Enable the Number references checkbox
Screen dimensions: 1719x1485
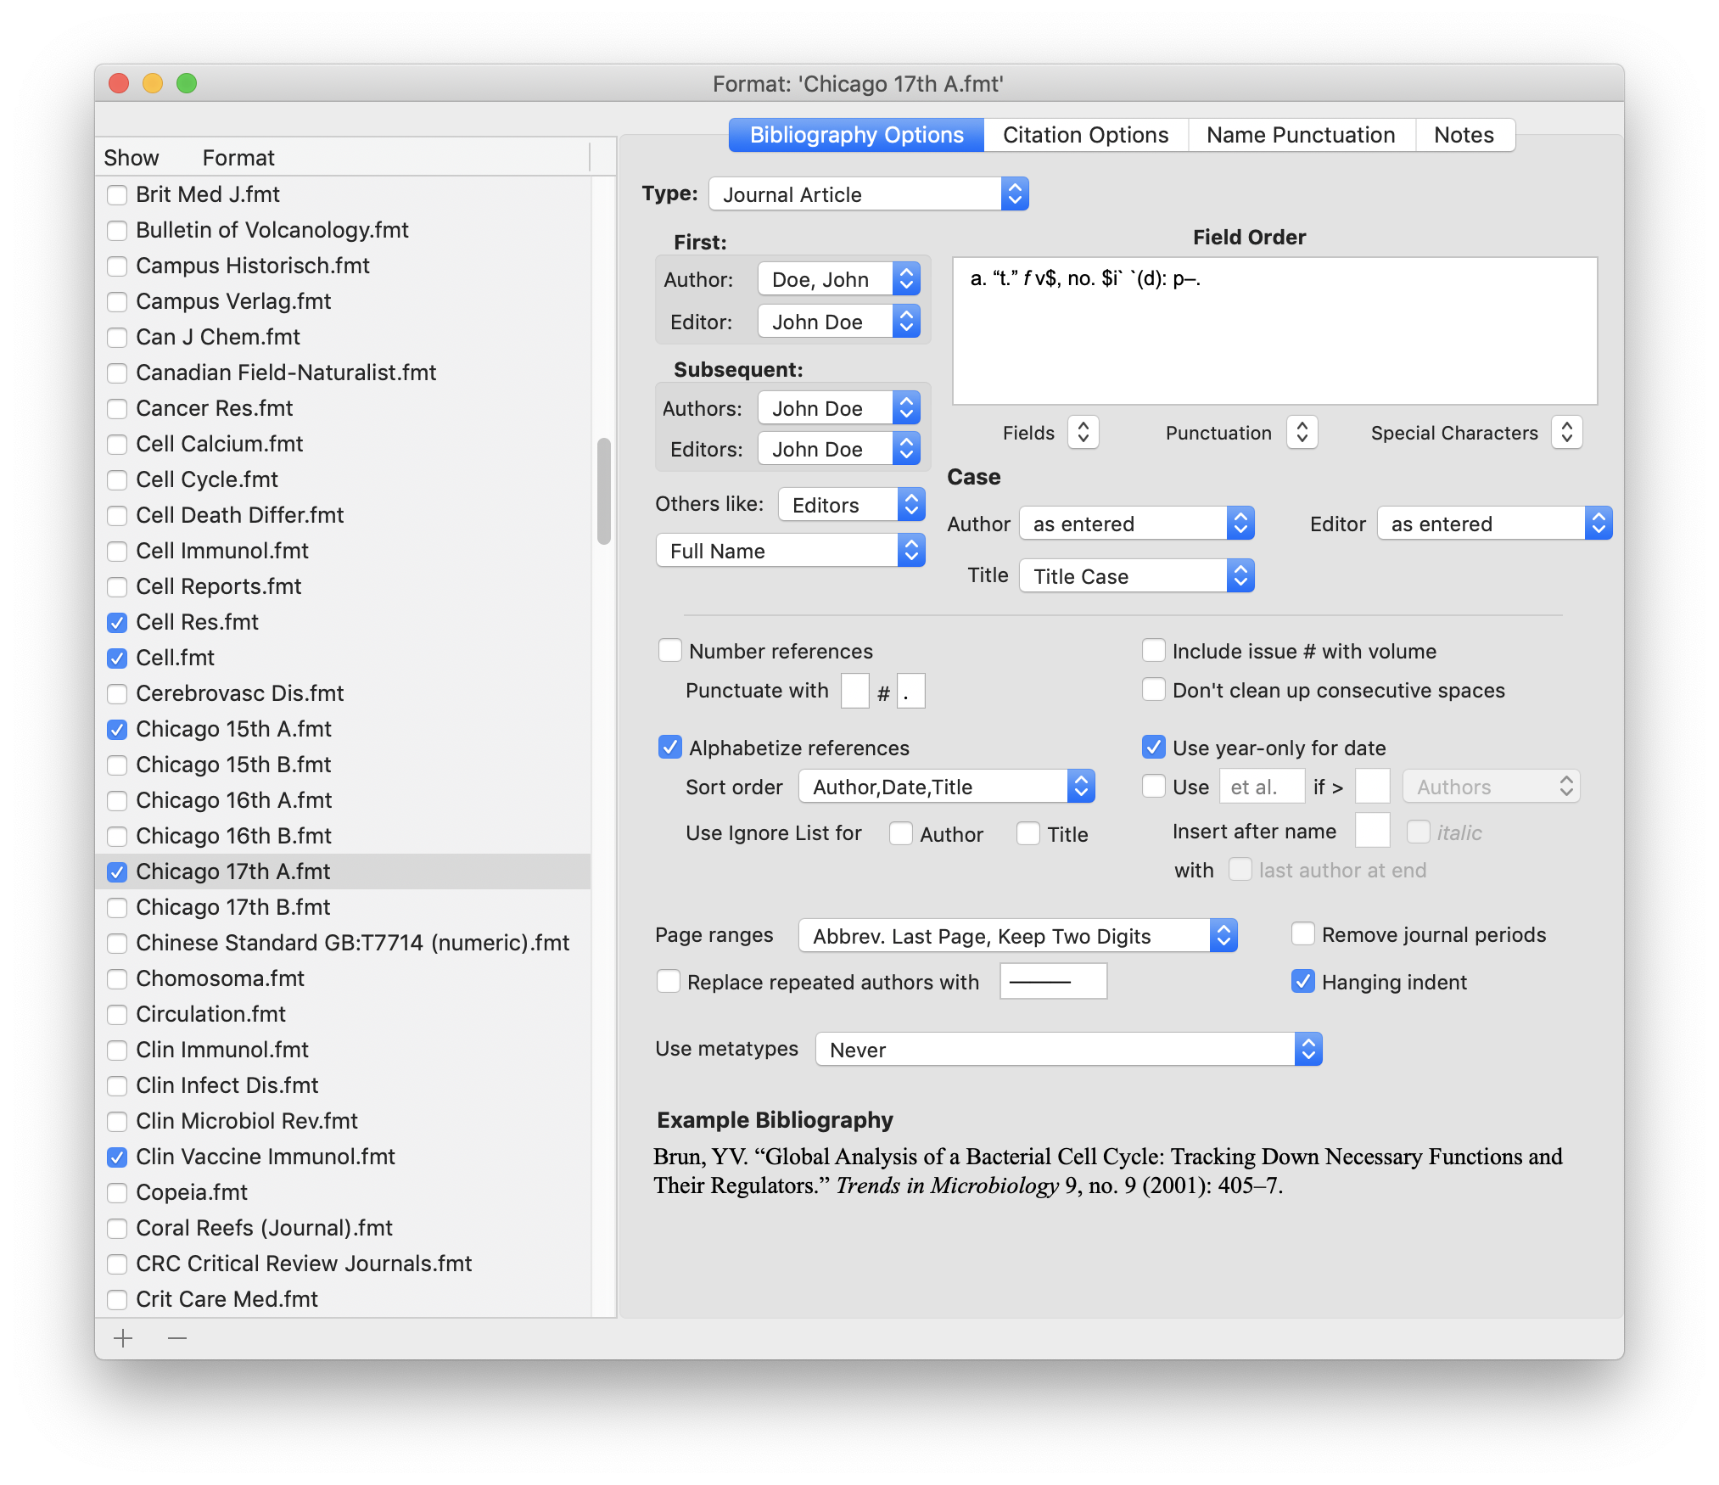click(670, 651)
